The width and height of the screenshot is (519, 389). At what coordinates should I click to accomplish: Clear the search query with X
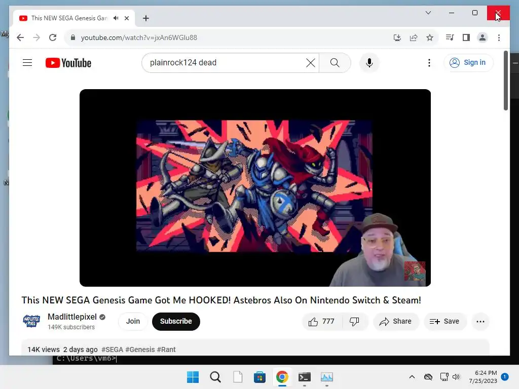311,62
